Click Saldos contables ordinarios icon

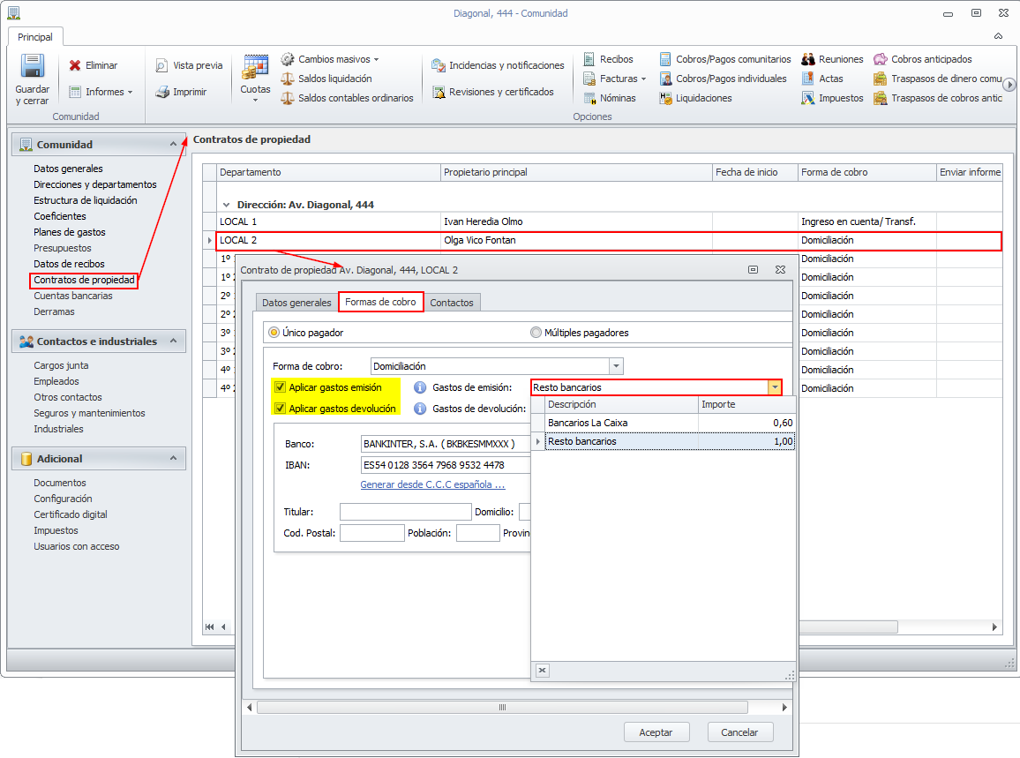pyautogui.click(x=288, y=98)
